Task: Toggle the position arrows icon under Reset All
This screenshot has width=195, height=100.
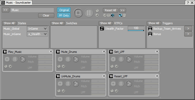Action: click(109, 15)
